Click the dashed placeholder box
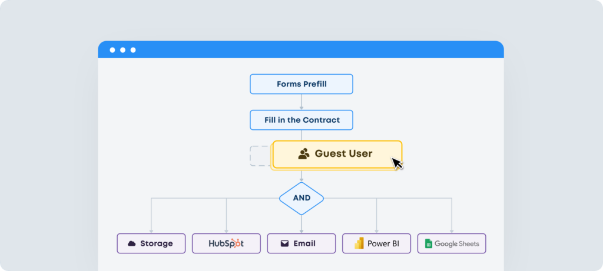 (260, 156)
